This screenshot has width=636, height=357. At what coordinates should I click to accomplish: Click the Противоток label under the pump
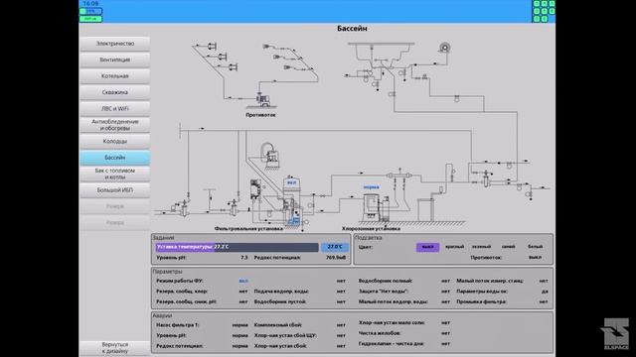coord(260,115)
